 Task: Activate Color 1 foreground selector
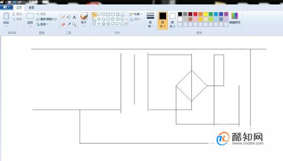(163, 20)
